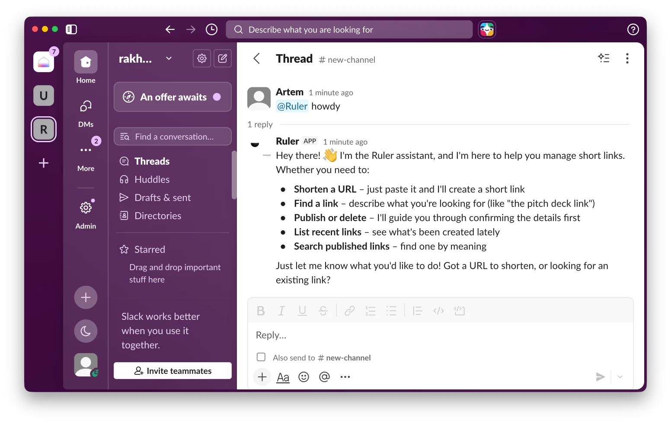Click the @Ruler mention
671x424 pixels.
point(292,106)
